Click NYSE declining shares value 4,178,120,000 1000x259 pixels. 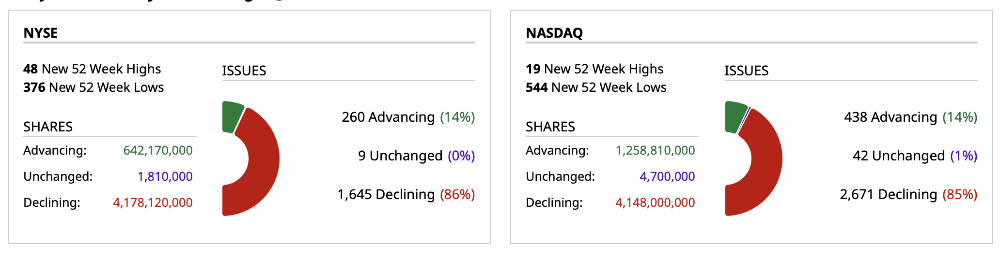tap(153, 202)
